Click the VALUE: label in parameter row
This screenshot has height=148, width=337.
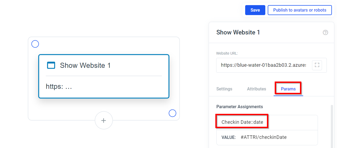tap(229, 137)
